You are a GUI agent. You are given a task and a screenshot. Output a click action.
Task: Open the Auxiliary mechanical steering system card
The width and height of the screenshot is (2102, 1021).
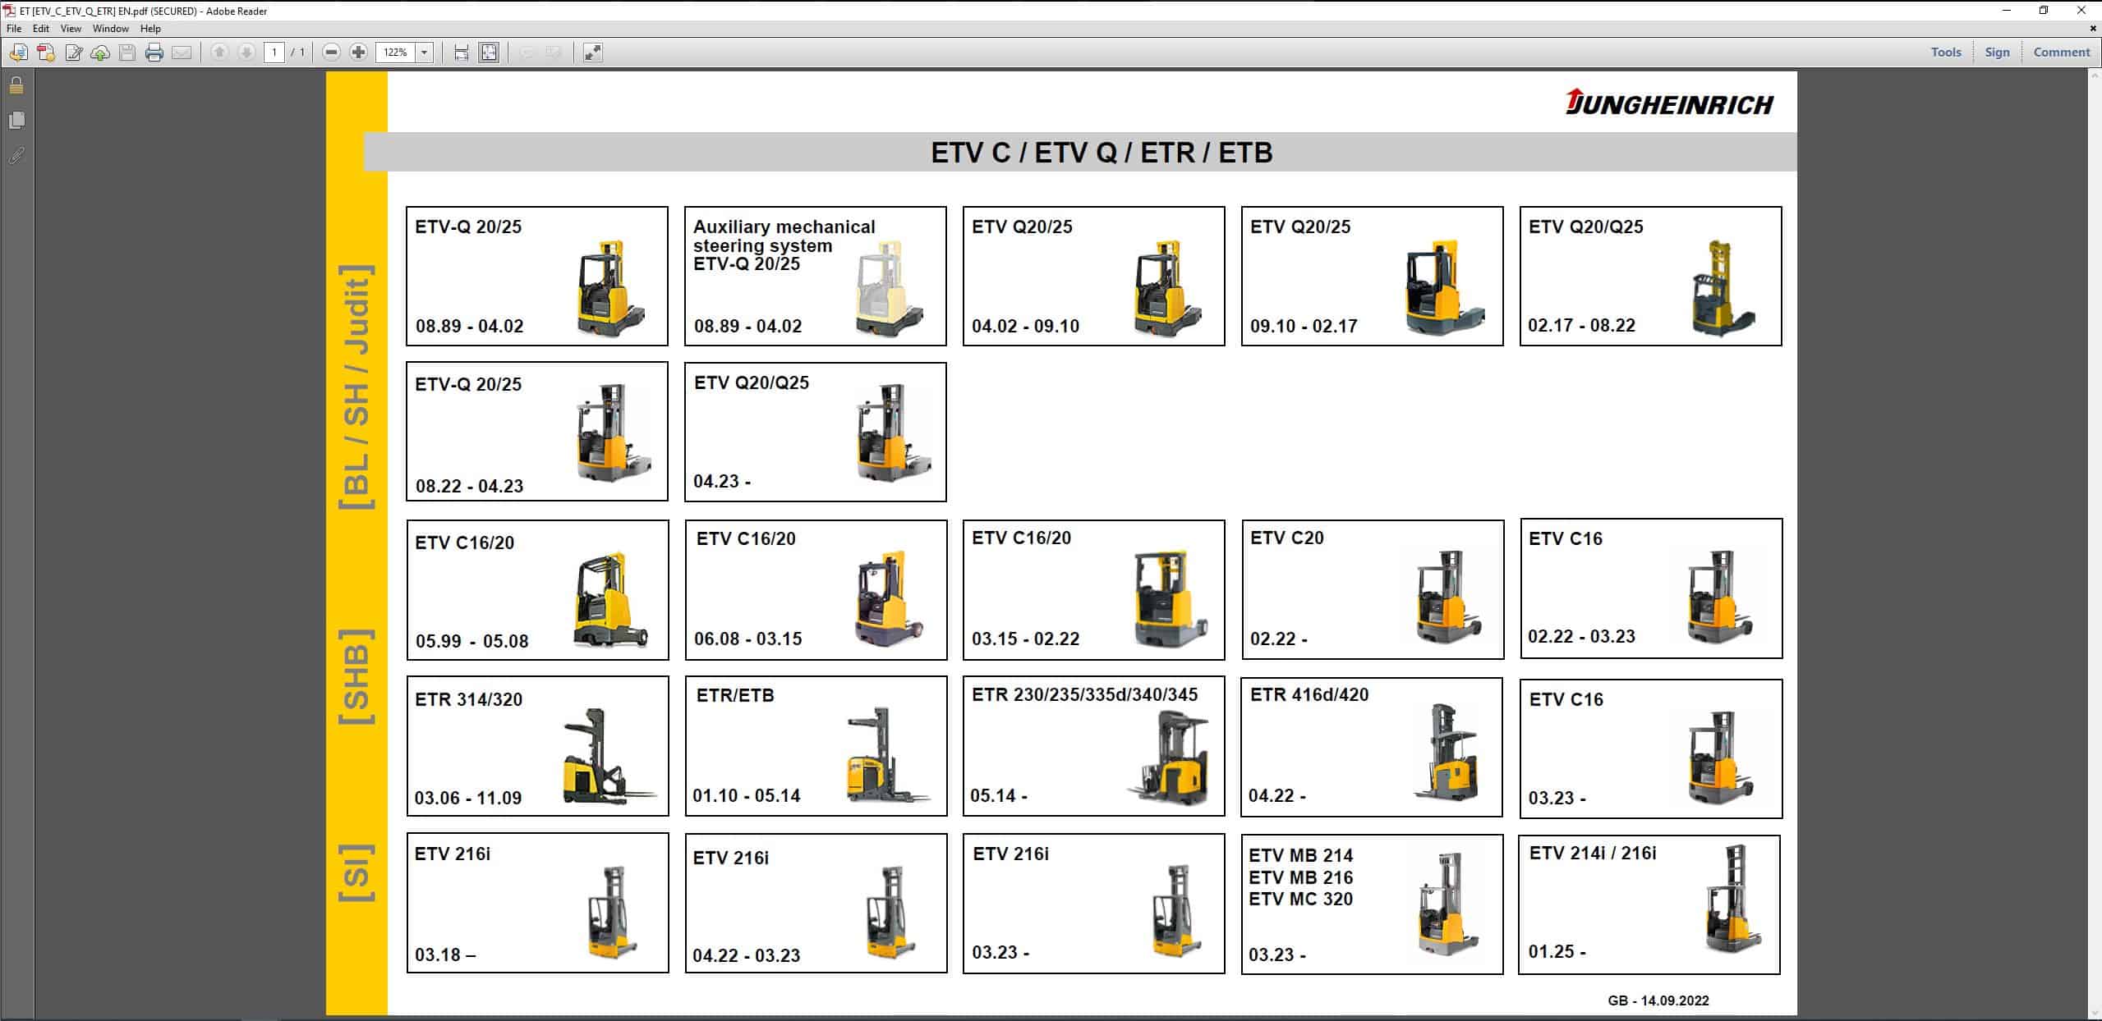pyautogui.click(x=815, y=276)
